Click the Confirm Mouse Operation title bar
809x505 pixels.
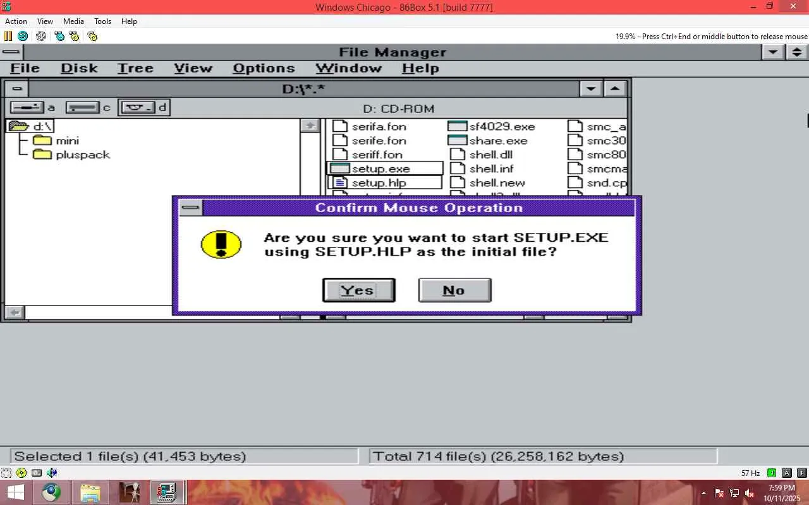419,208
